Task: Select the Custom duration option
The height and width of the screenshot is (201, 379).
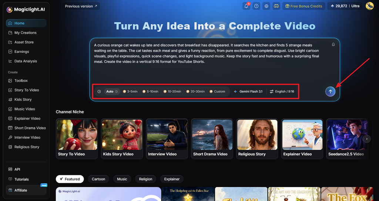Action: tap(217, 91)
